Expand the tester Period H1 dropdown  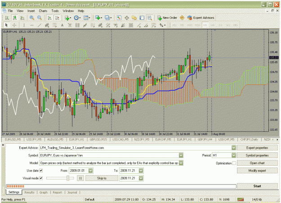[x=233, y=155]
